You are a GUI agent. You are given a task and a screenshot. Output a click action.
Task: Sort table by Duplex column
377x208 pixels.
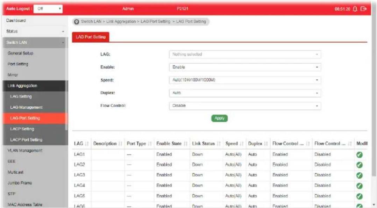pos(266,144)
